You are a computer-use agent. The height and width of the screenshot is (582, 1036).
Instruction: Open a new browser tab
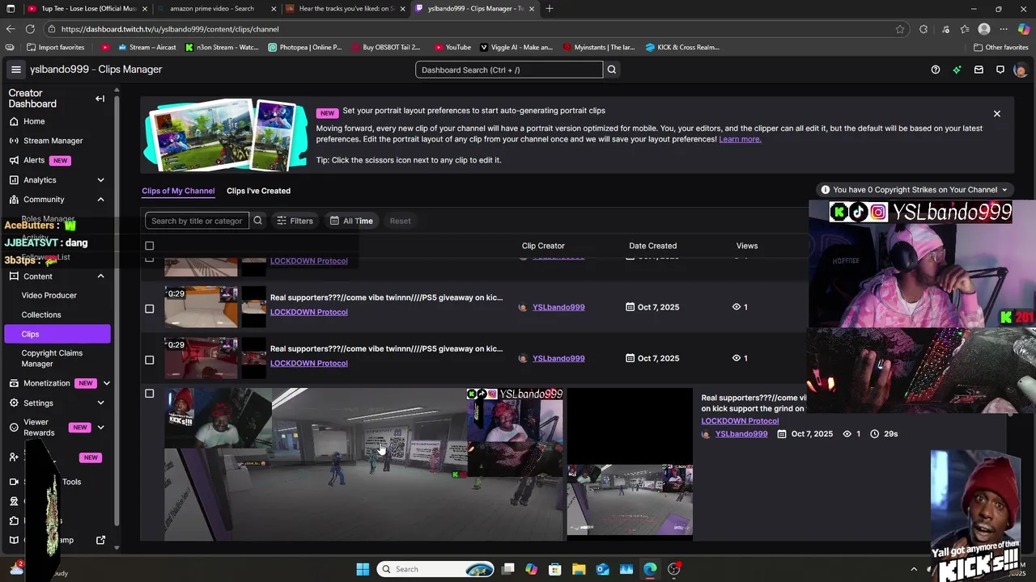(x=550, y=9)
